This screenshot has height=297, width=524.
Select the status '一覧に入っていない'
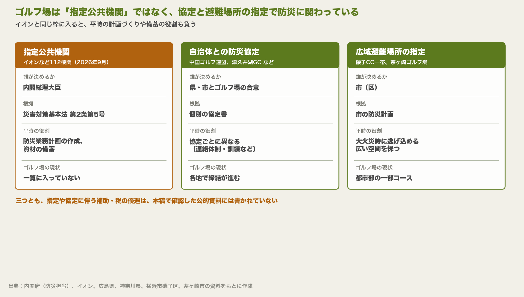(x=52, y=178)
